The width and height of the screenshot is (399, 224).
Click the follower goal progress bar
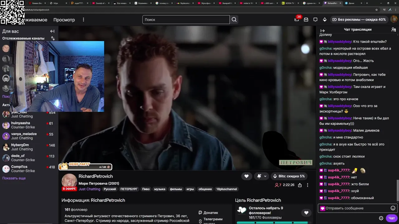pos(272,223)
